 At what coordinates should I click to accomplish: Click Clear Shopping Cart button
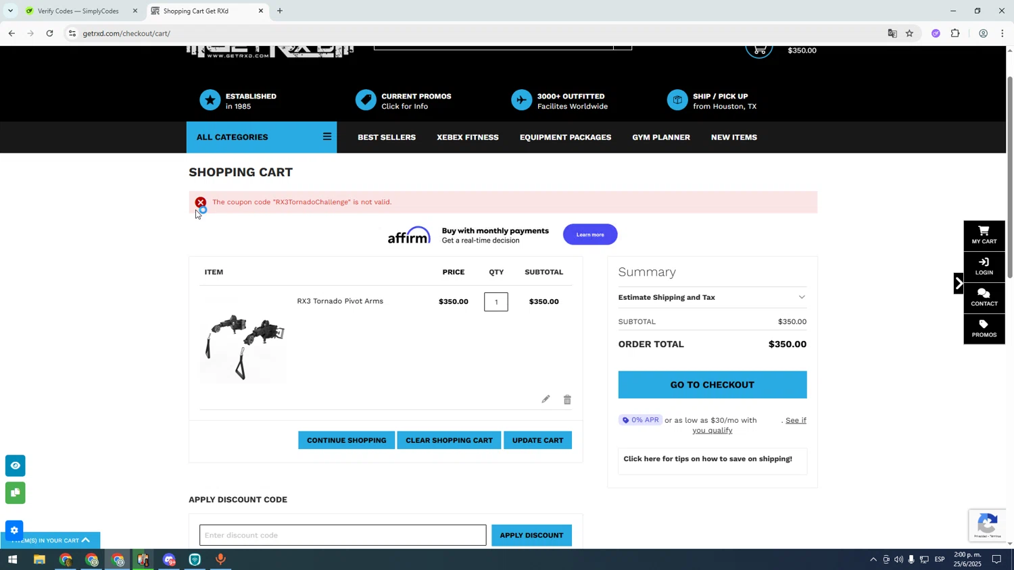point(449,440)
